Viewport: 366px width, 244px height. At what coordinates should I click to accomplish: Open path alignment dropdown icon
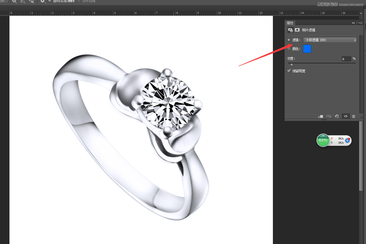point(23,1)
